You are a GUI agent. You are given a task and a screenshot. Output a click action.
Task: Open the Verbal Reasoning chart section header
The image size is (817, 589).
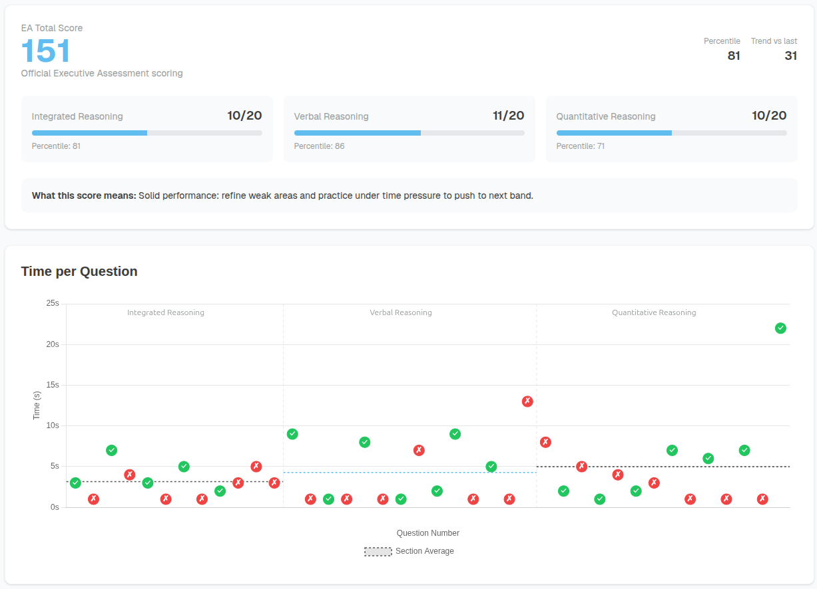coord(400,312)
